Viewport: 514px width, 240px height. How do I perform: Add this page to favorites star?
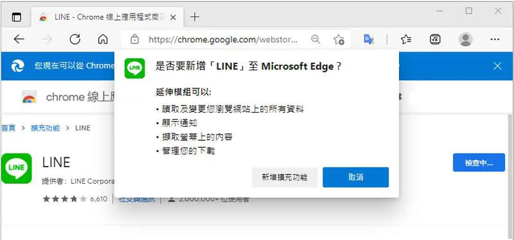coord(339,40)
